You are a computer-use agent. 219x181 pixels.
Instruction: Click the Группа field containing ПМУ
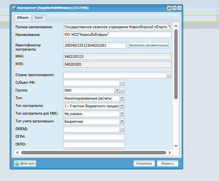89,90
